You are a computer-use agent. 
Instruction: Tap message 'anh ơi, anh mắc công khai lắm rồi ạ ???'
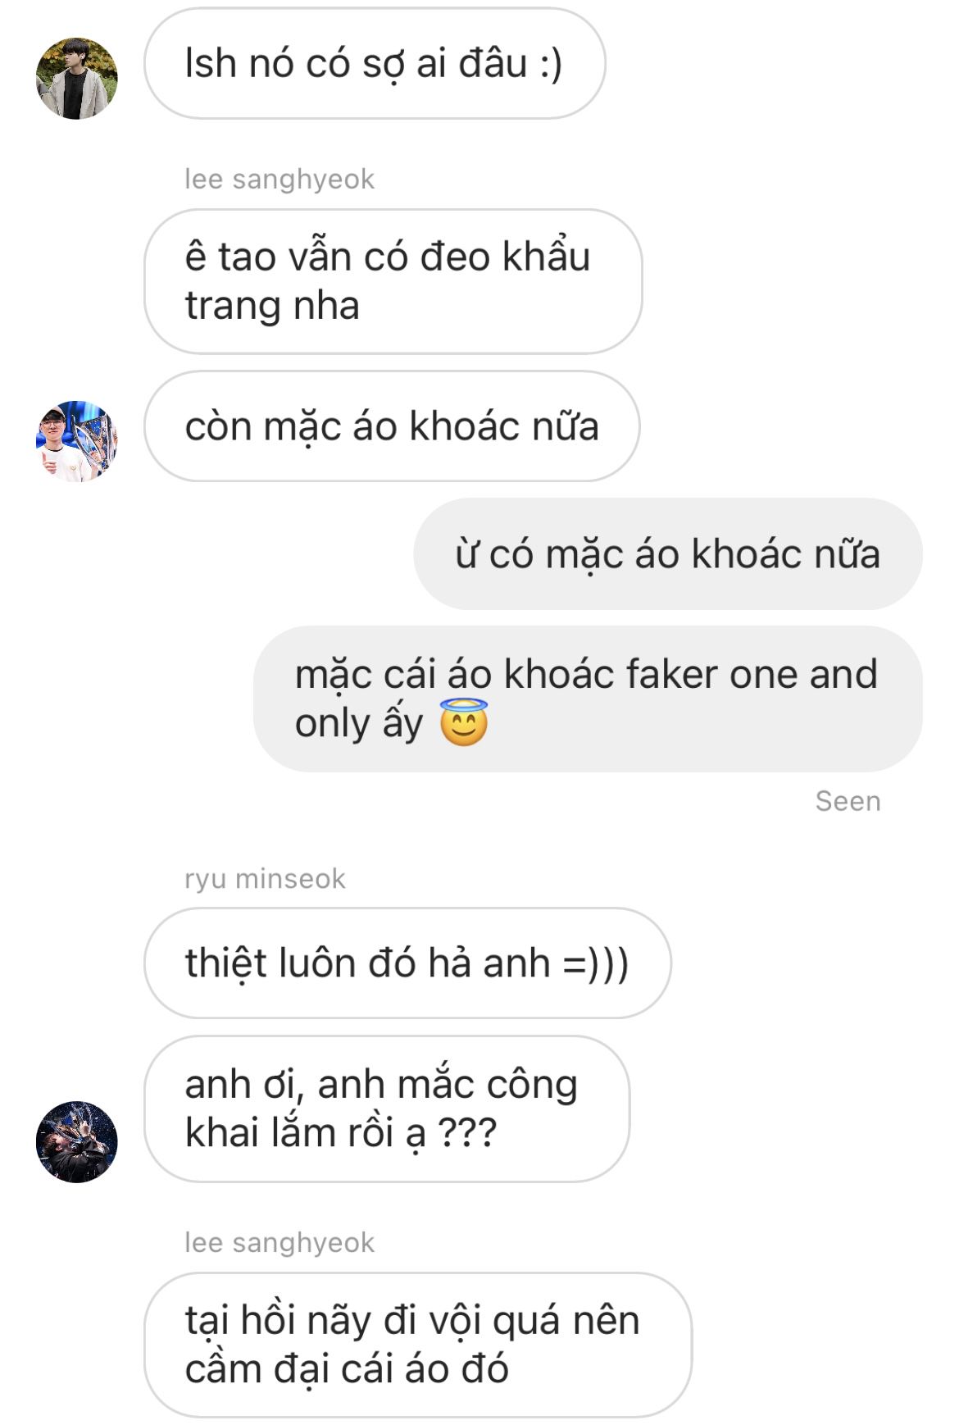pyautogui.click(x=387, y=1109)
